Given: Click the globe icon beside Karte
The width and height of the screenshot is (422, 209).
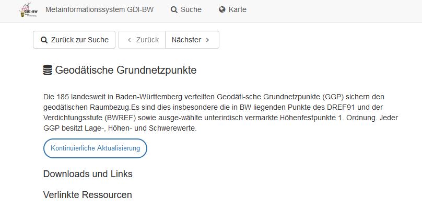Looking at the screenshot, I should click(x=222, y=10).
